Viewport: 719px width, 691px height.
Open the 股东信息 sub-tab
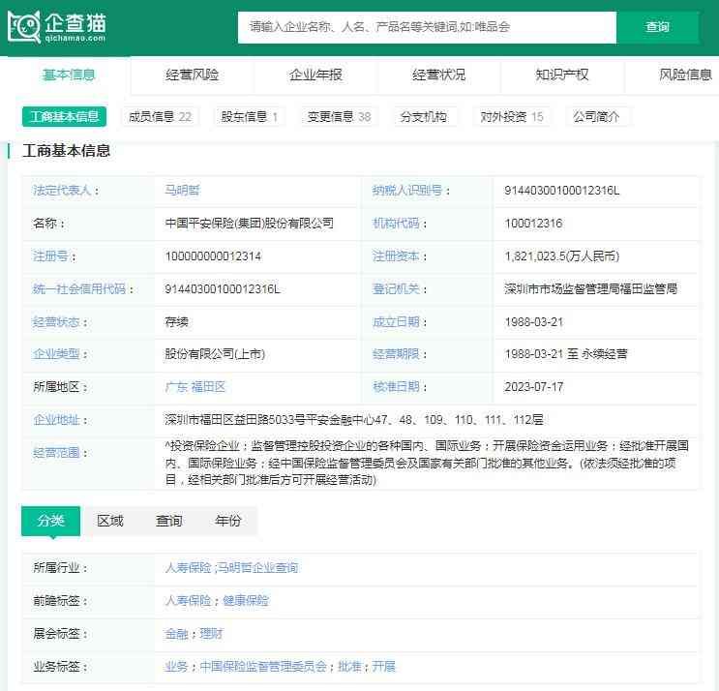pos(250,117)
